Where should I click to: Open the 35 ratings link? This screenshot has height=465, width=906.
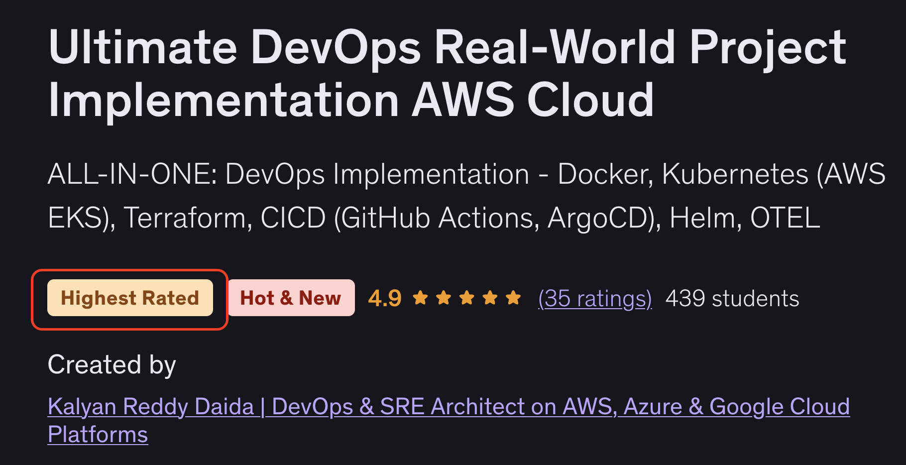tap(595, 298)
